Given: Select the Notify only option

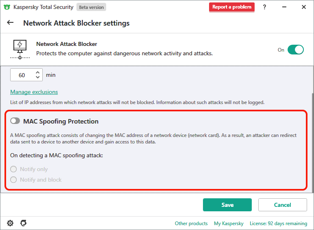Looking at the screenshot, I should click(14, 169).
